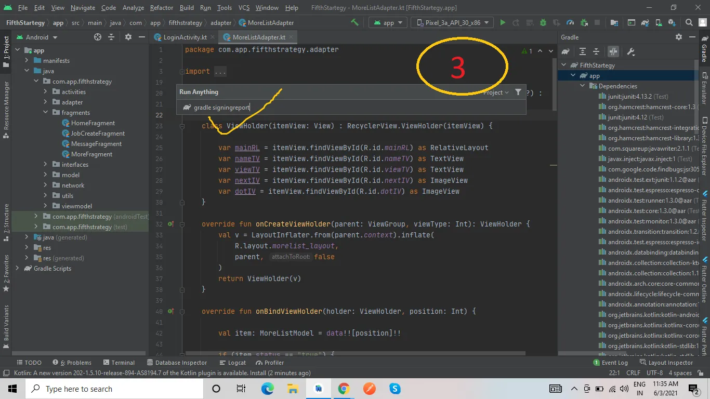Expand the manifests folder in project tree
The width and height of the screenshot is (710, 399).
(27, 61)
